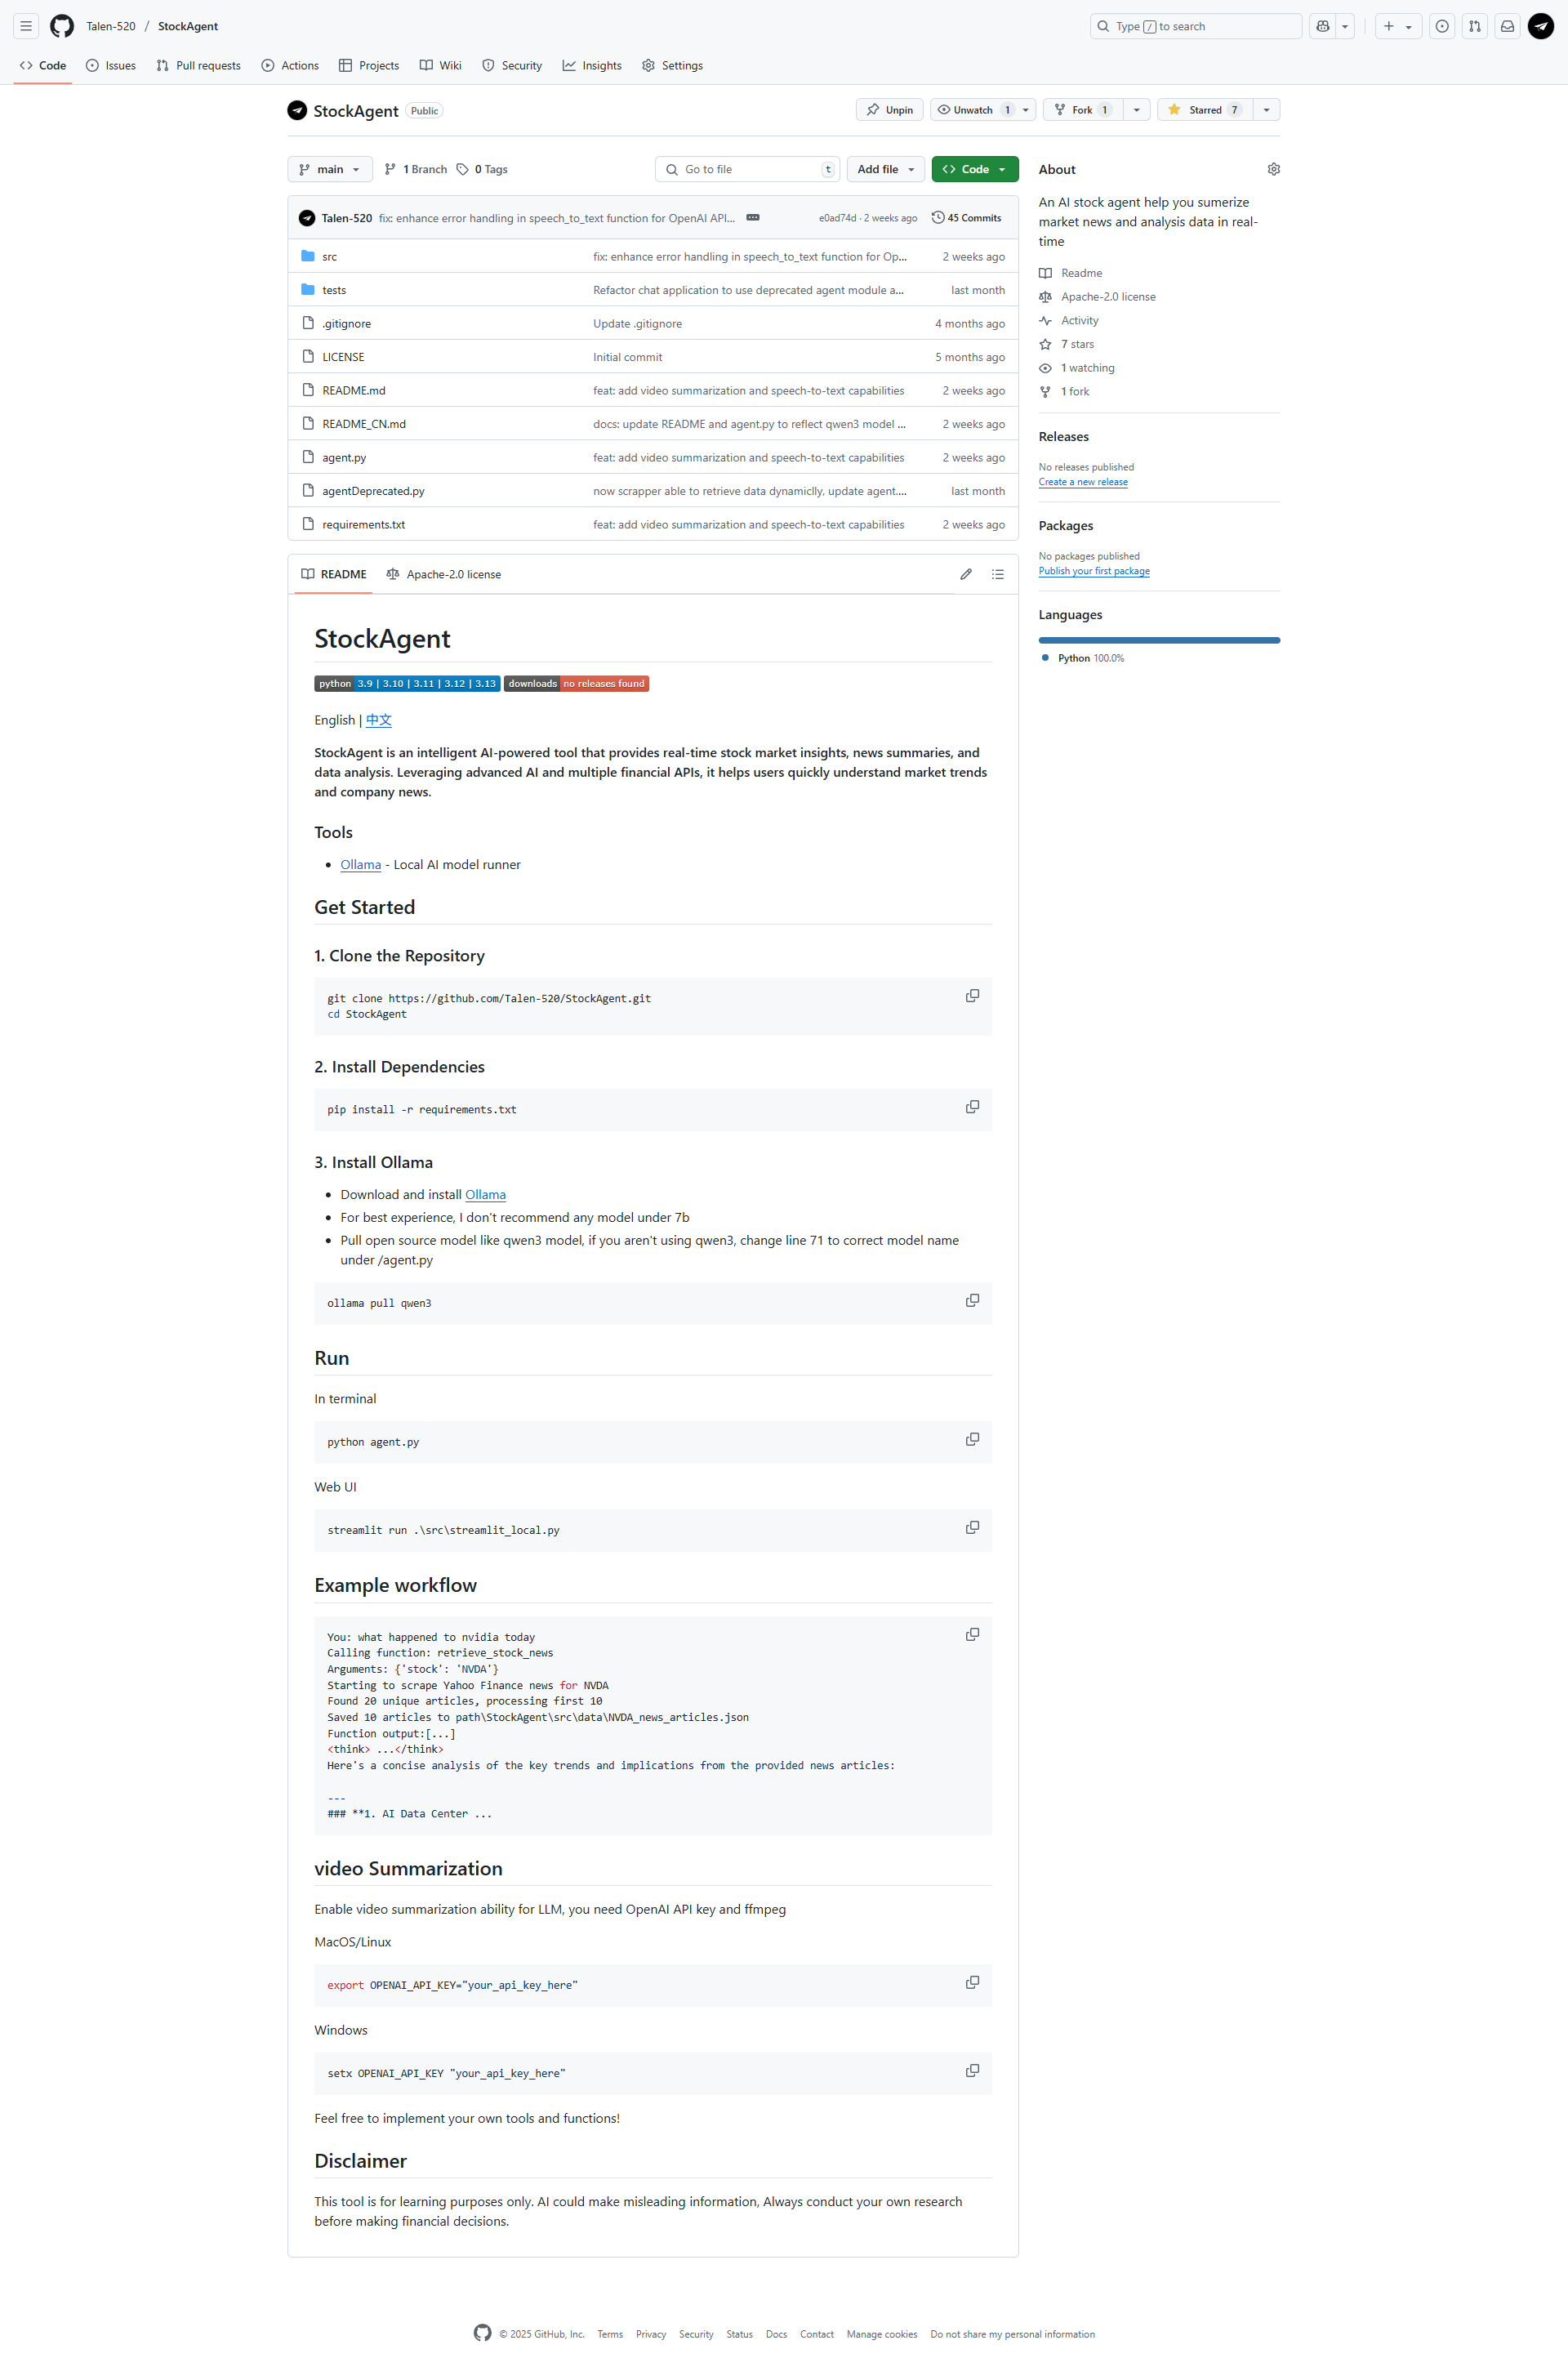This screenshot has width=1568, height=2376.
Task: Open the global navigation hamburger menu
Action: pyautogui.click(x=26, y=26)
